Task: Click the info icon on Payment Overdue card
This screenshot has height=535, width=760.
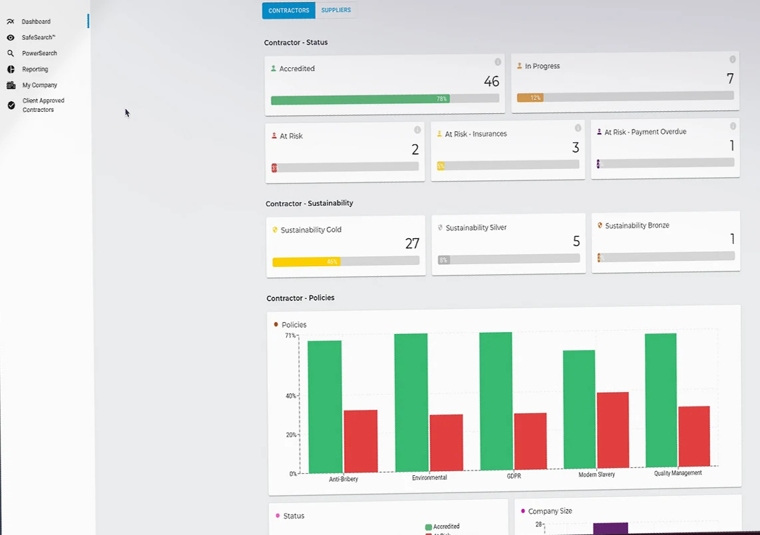Action: click(x=733, y=126)
